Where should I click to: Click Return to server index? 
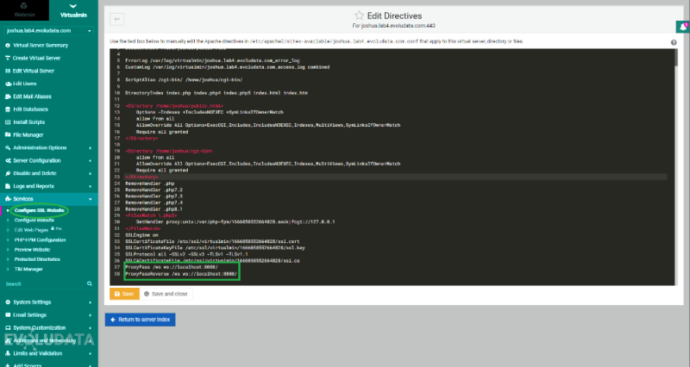[x=140, y=320]
